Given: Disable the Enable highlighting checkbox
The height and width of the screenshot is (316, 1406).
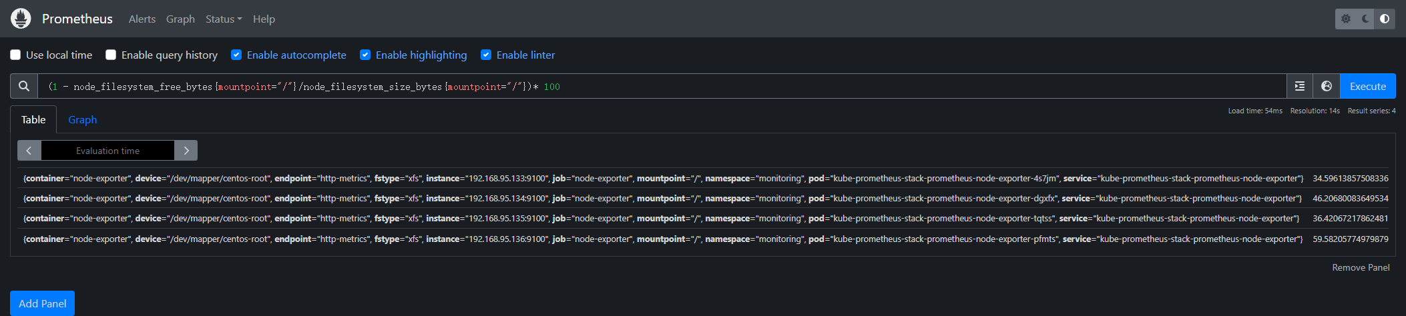Looking at the screenshot, I should click(x=365, y=55).
